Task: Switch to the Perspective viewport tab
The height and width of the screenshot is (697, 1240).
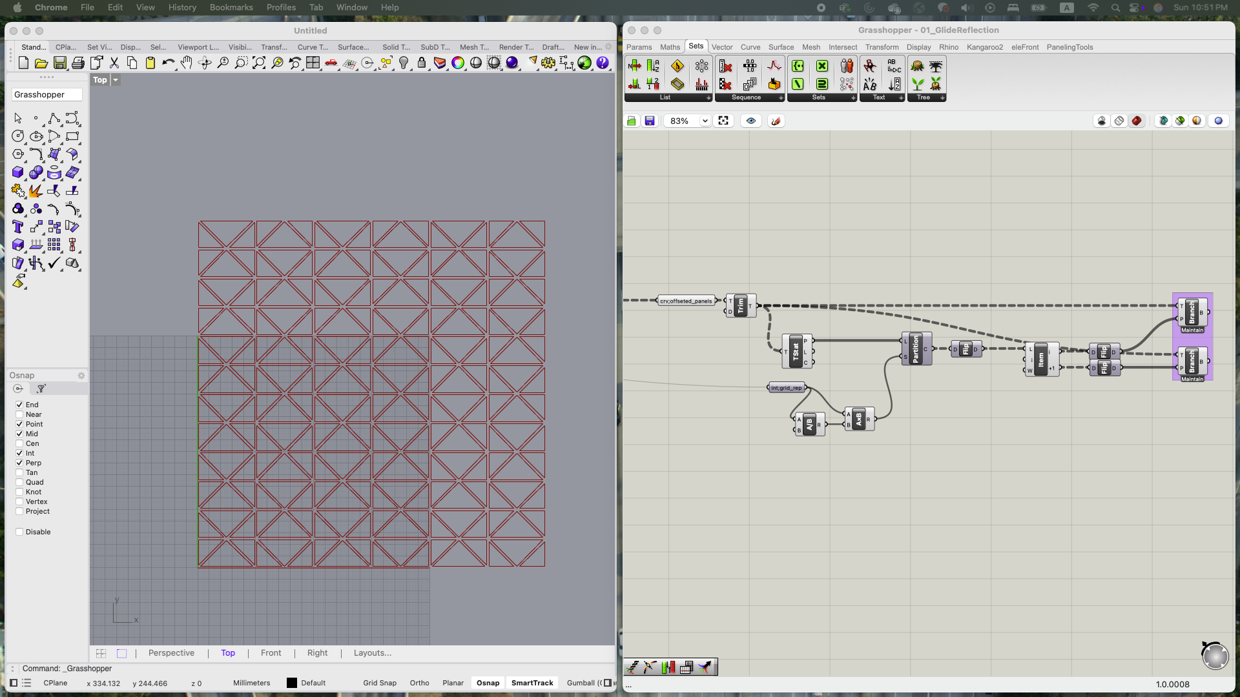Action: (x=171, y=653)
